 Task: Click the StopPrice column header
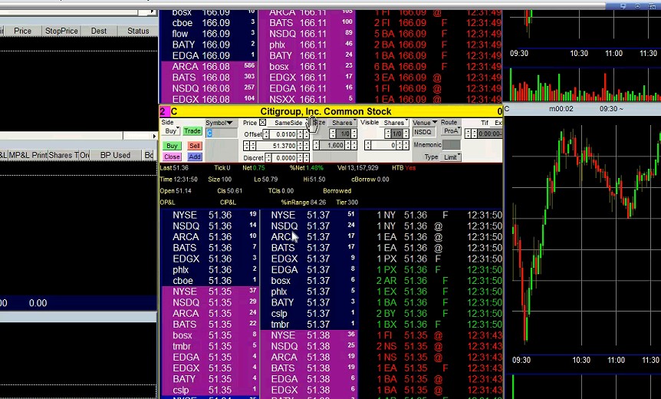click(x=61, y=31)
